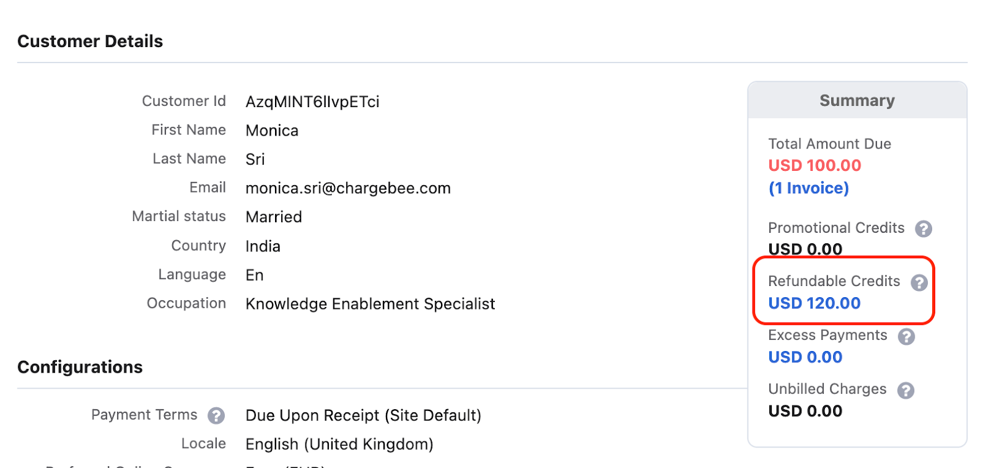Click help icon beside Refundable Credits

[x=919, y=283]
